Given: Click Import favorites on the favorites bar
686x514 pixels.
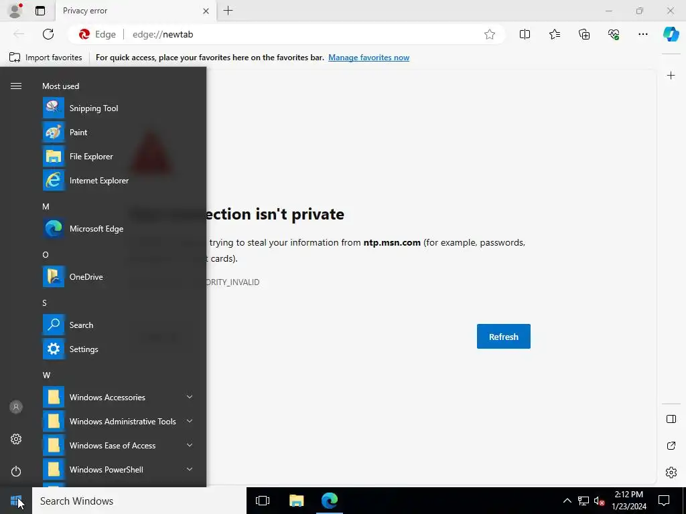Looking at the screenshot, I should point(46,58).
